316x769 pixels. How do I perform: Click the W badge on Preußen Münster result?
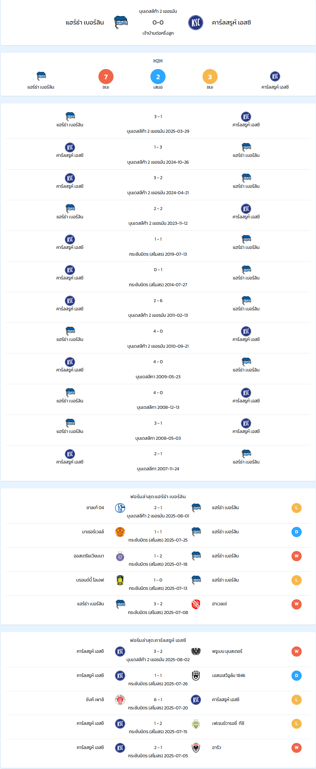pyautogui.click(x=296, y=652)
